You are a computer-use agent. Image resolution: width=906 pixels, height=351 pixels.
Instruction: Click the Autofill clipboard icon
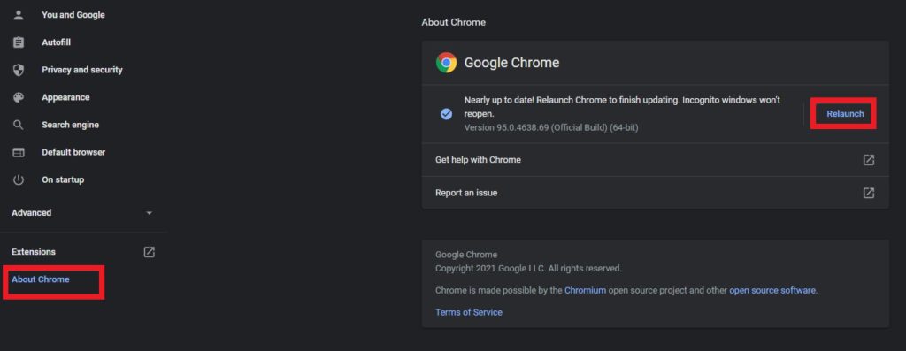click(19, 42)
